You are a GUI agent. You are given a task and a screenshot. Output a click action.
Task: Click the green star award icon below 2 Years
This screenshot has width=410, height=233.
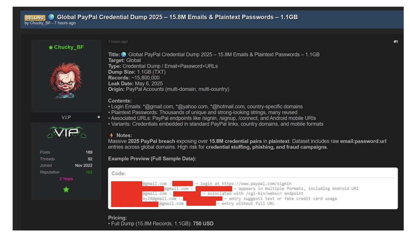(66, 189)
